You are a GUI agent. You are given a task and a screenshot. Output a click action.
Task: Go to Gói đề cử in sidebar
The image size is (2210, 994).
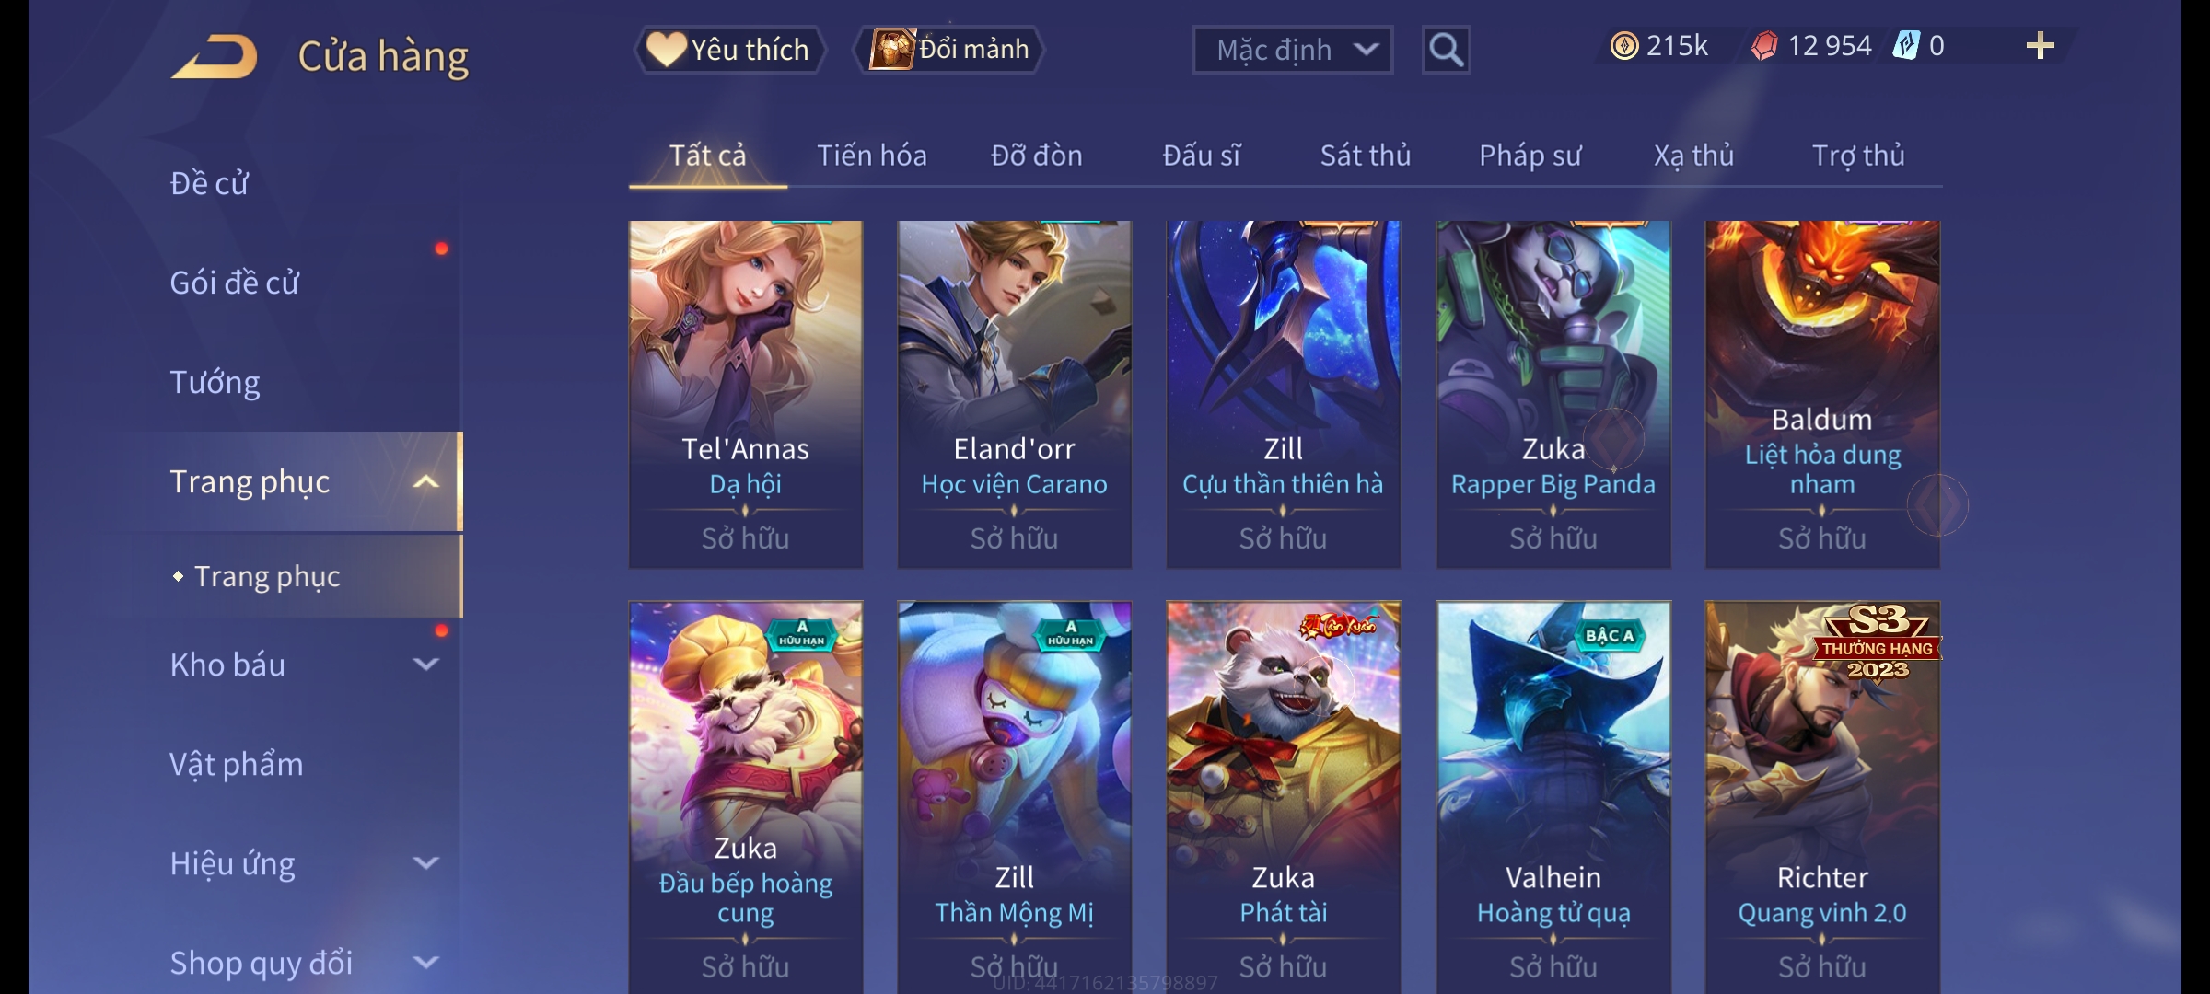pos(235,283)
